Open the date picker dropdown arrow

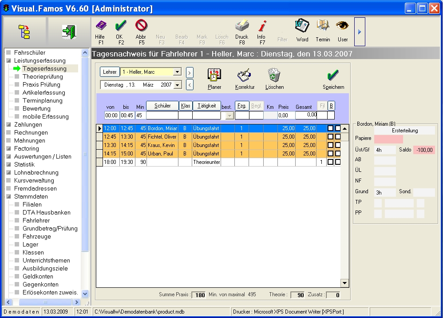(x=178, y=85)
